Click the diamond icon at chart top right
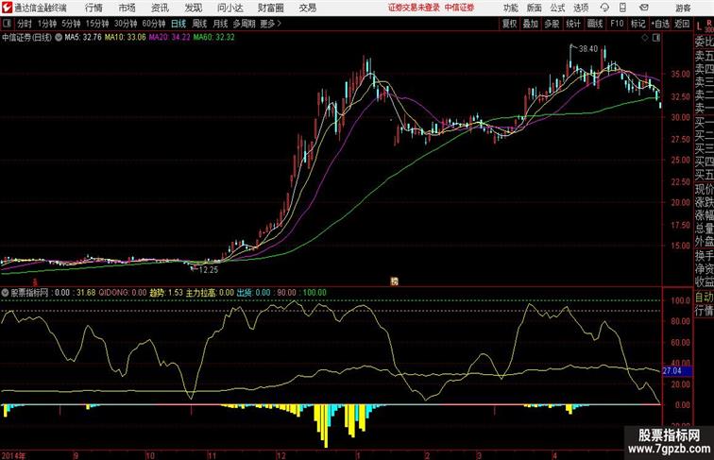 645,38
